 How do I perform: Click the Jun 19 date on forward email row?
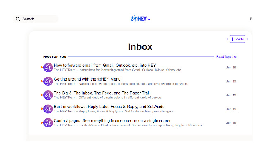click(x=231, y=68)
